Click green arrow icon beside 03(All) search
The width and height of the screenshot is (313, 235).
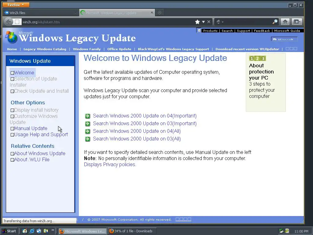(88, 139)
